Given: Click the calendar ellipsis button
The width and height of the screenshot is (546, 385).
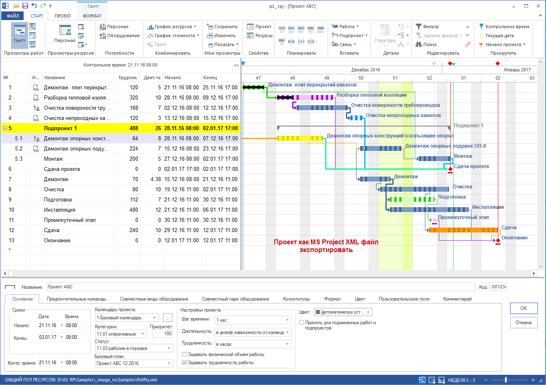Looking at the screenshot, I should point(167,317).
